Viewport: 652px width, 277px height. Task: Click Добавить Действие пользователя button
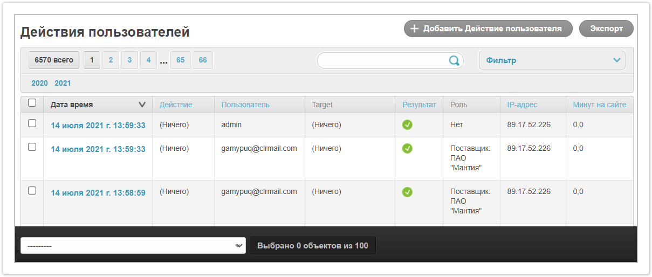488,29
